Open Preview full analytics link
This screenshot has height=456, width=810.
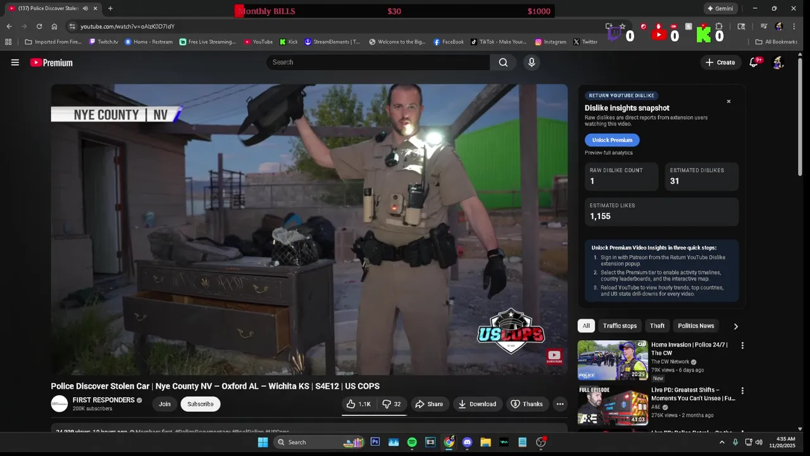[x=609, y=153]
